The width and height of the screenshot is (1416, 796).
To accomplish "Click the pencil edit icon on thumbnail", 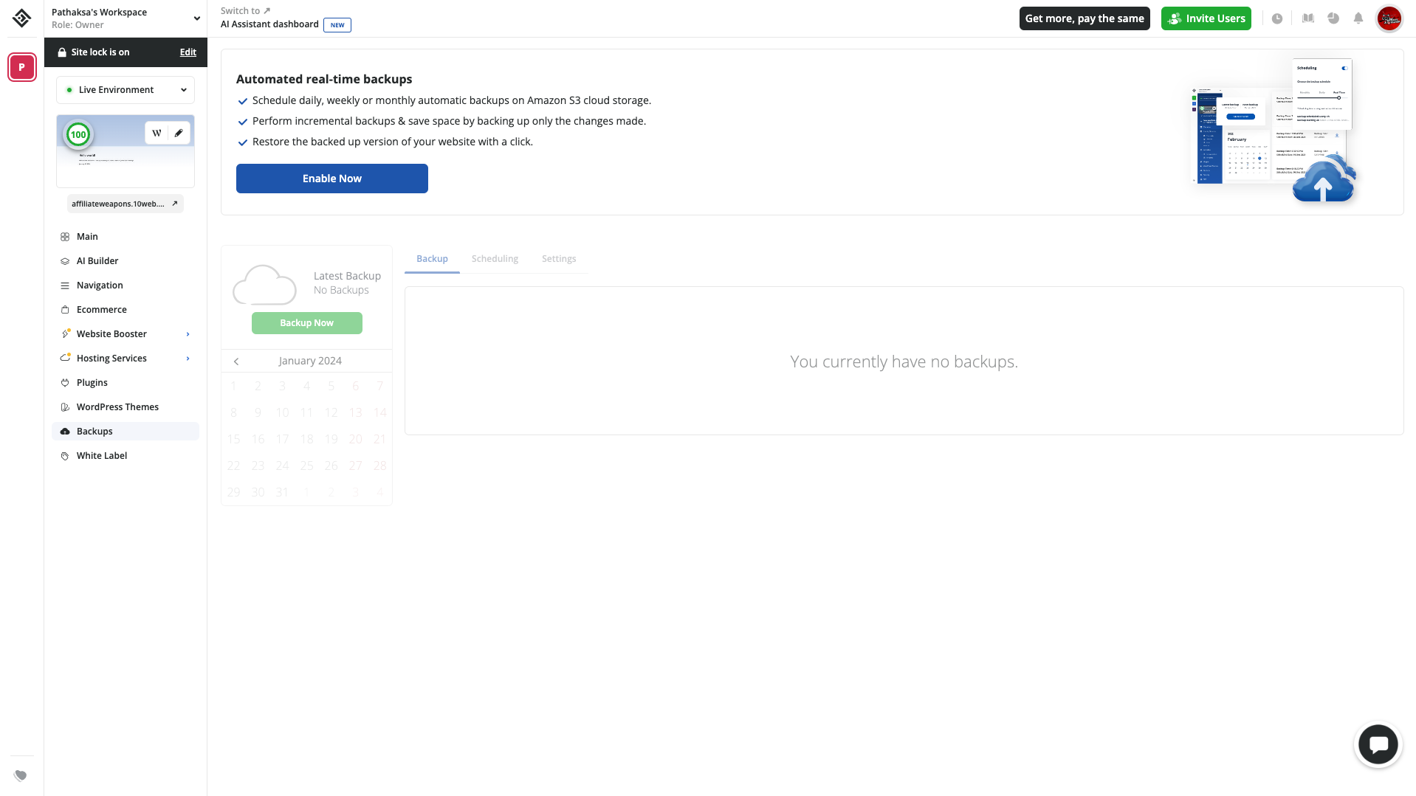I will 179,134.
